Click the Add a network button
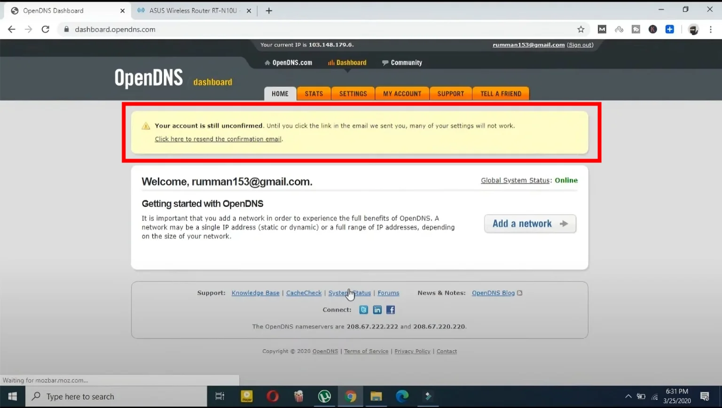The image size is (722, 408). coord(530,223)
